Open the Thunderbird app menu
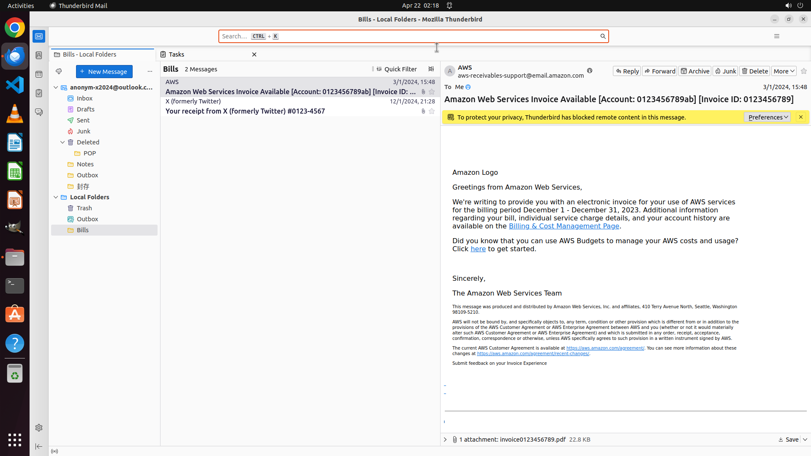The image size is (811, 456). [776, 36]
